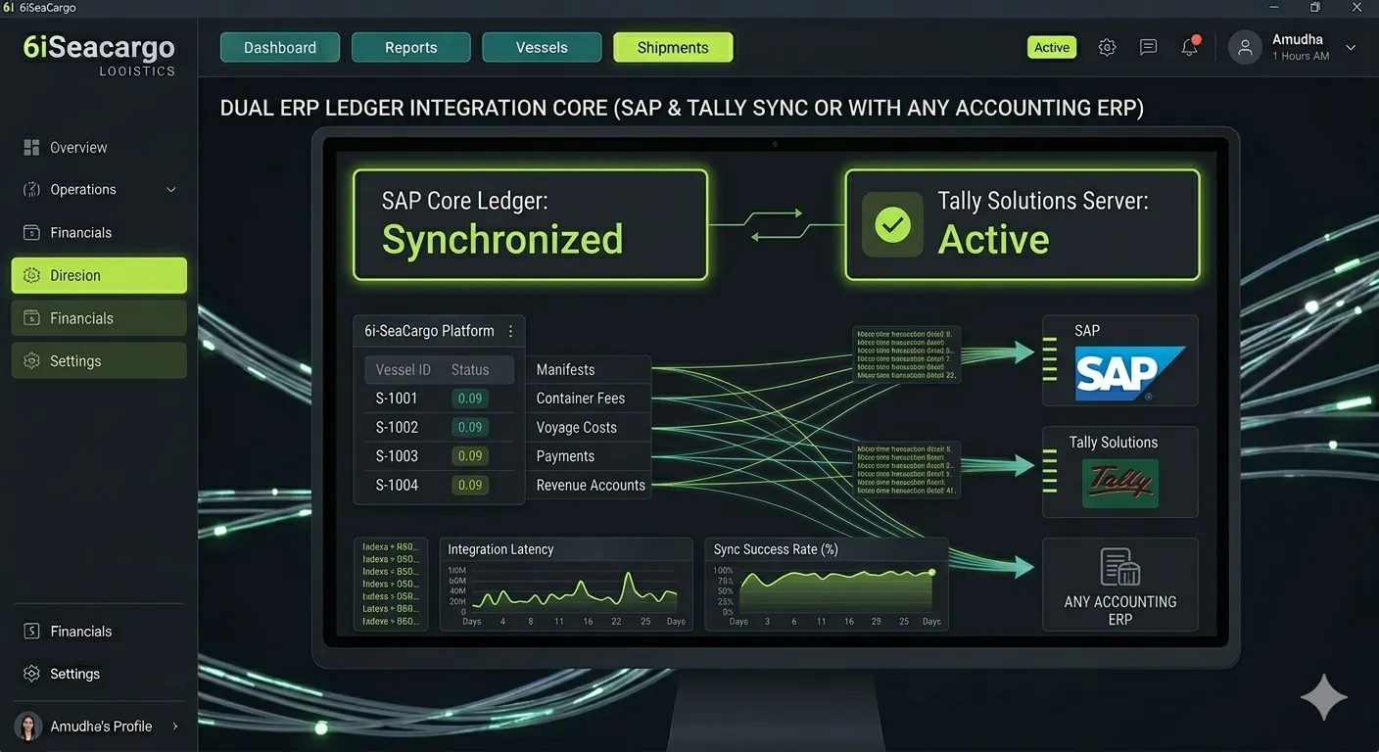Expand the Operations sidebar chevron

[x=171, y=190]
